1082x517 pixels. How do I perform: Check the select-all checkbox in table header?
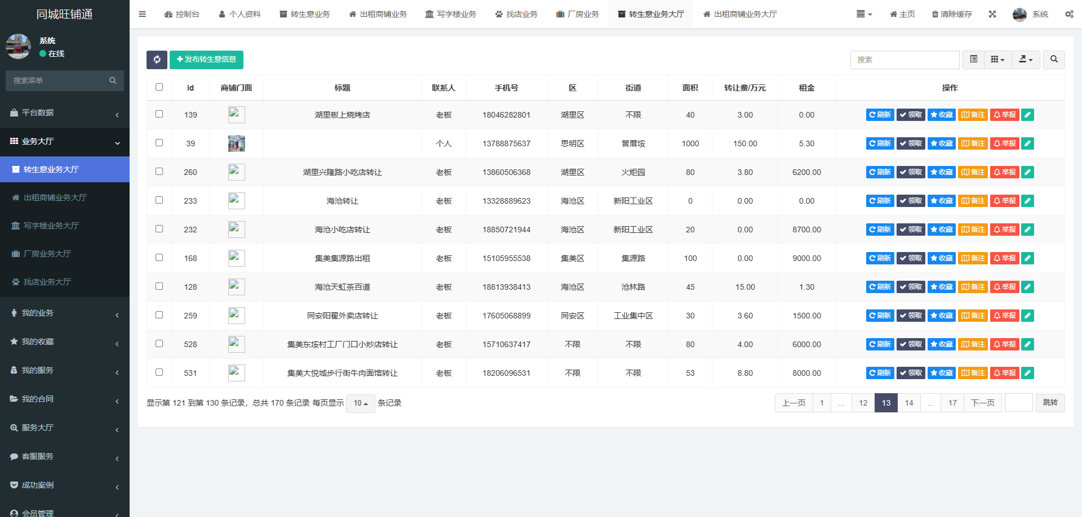159,87
